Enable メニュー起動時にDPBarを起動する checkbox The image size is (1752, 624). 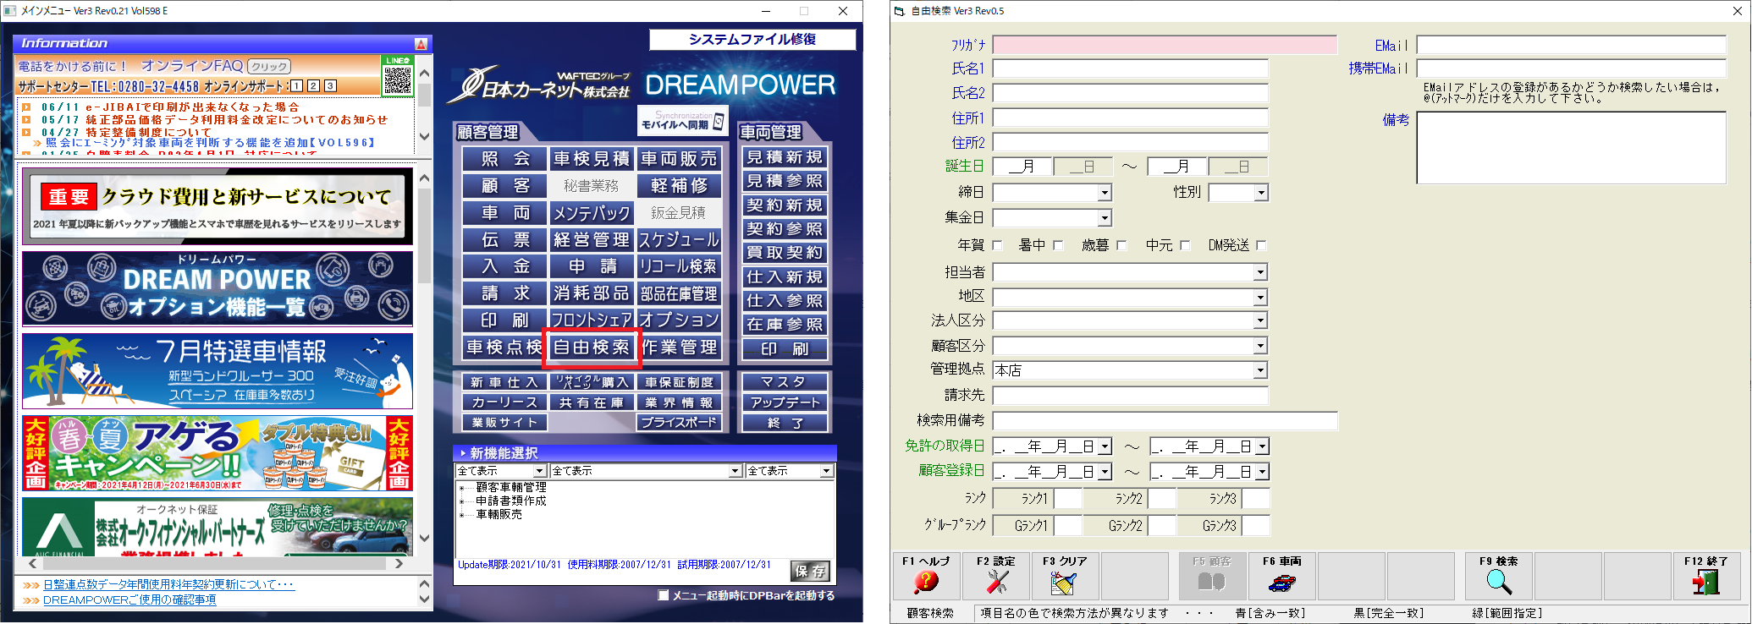[664, 595]
